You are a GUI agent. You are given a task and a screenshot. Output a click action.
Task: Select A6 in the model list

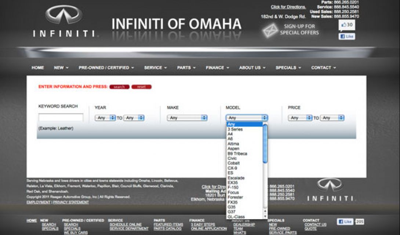point(244,139)
